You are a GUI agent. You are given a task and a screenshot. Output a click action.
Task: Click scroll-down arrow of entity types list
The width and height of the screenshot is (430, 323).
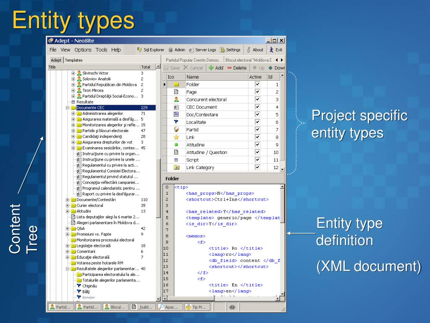(x=282, y=170)
